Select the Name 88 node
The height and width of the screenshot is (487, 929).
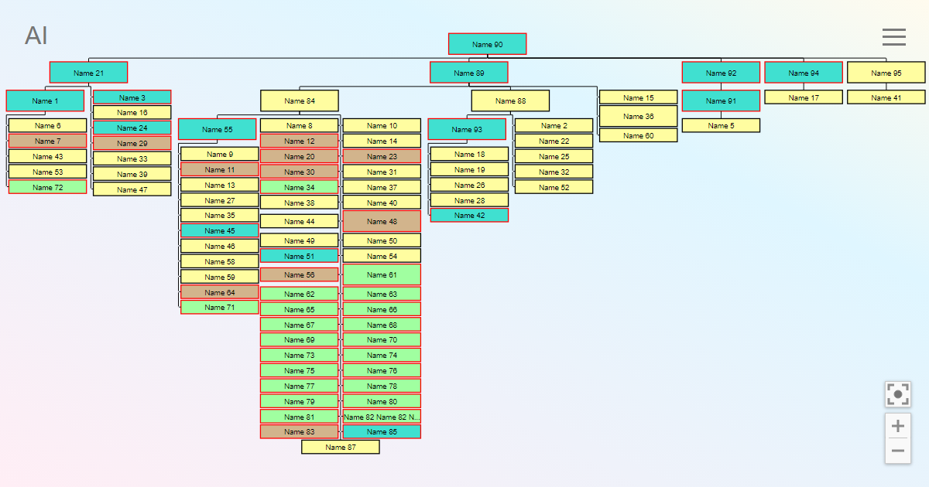[x=510, y=100]
